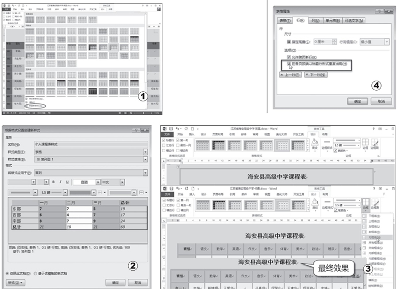Click the Italic icon in new style dialog

coord(60,182)
